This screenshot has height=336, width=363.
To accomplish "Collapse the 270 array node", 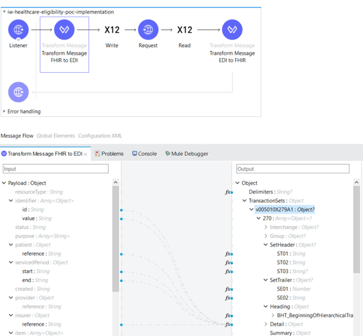I will 259,218.
